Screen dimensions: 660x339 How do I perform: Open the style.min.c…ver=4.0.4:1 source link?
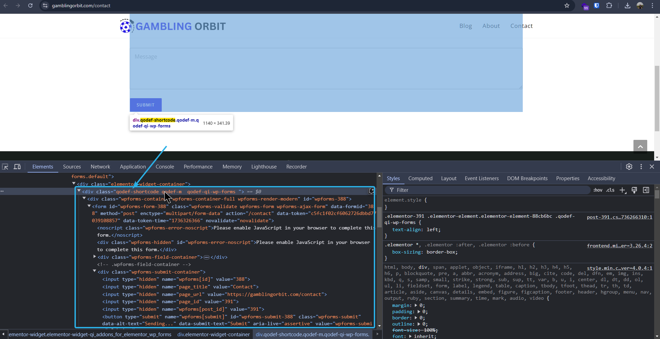click(x=619, y=268)
